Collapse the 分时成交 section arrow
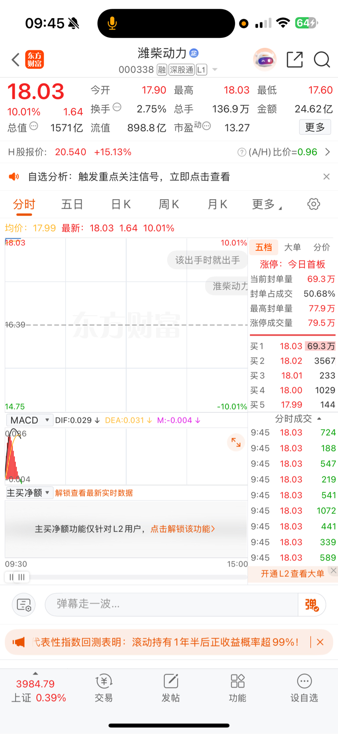 coord(320,419)
